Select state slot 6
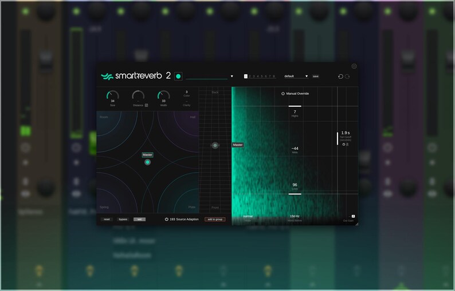Screen dimensions: 455x291 pyautogui.click(x=266, y=77)
